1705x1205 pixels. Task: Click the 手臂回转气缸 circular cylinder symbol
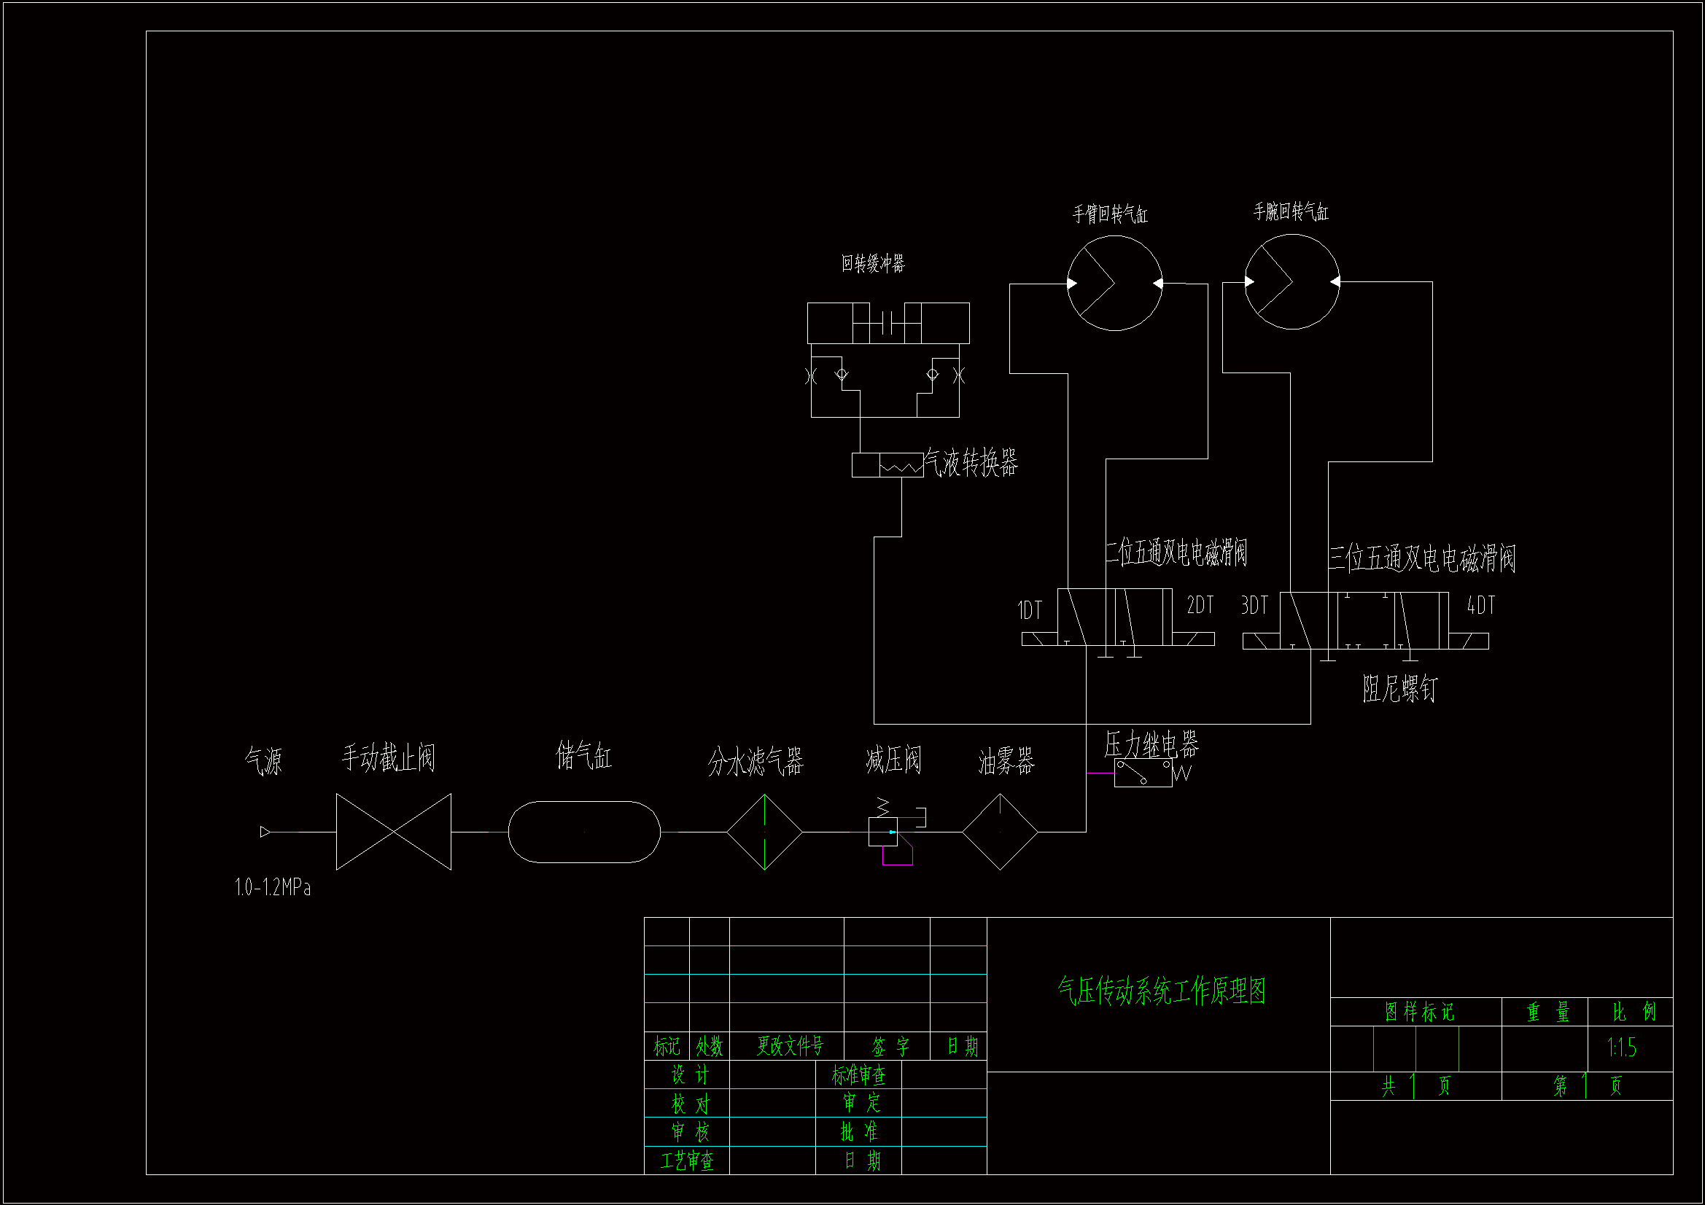pyautogui.click(x=1114, y=283)
